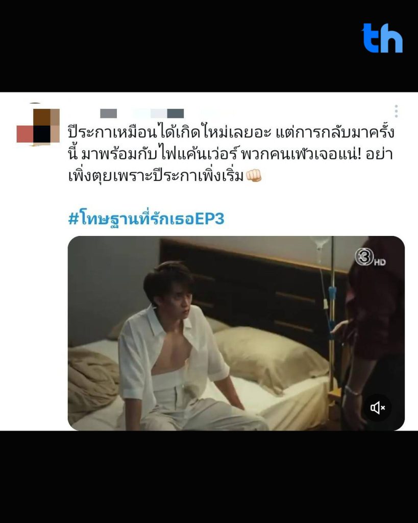Click the fist emoji ending the tweet
The image size is (418, 523).
click(254, 176)
